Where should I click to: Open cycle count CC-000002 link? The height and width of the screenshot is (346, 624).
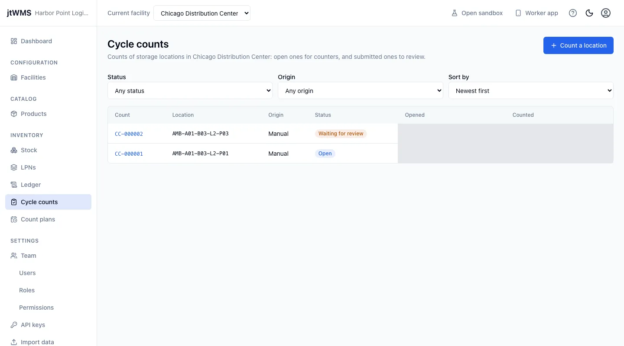(x=129, y=134)
